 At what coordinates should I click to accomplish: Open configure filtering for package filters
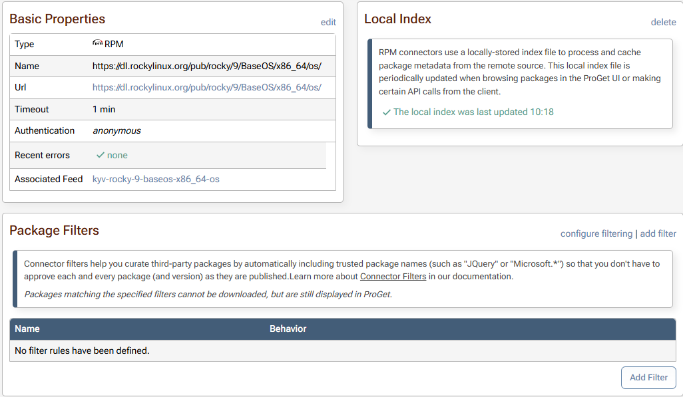(596, 233)
